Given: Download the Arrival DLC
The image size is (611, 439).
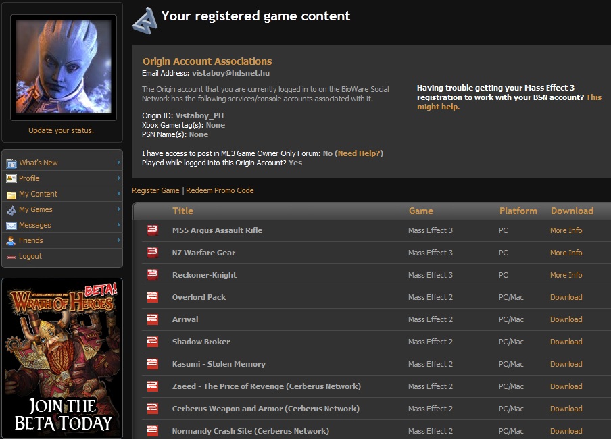Looking at the screenshot, I should 566,319.
